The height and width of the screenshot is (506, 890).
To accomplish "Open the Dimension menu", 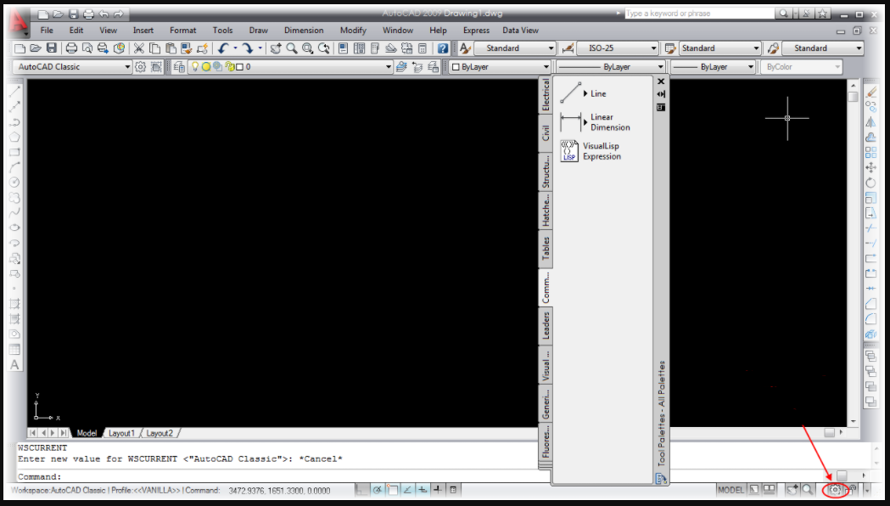I will click(303, 30).
